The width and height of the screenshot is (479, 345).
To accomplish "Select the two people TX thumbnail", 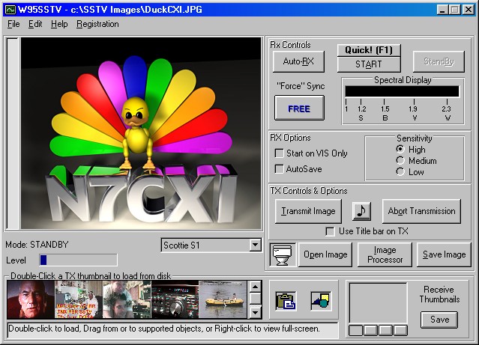I will tap(127, 300).
